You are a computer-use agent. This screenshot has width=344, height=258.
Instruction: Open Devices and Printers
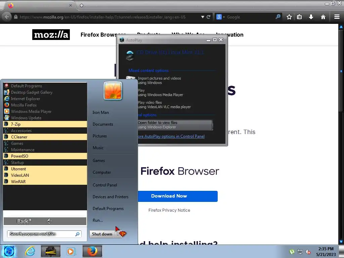(111, 197)
